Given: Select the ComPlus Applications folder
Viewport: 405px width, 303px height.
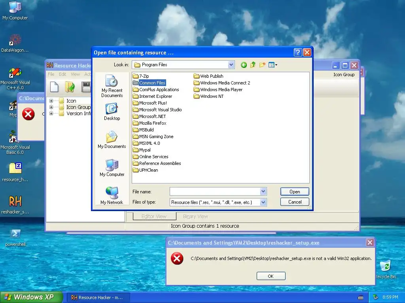Looking at the screenshot, I should [156, 90].
